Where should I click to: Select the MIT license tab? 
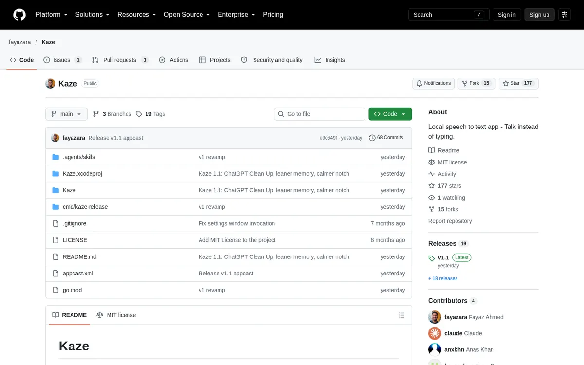click(x=116, y=315)
